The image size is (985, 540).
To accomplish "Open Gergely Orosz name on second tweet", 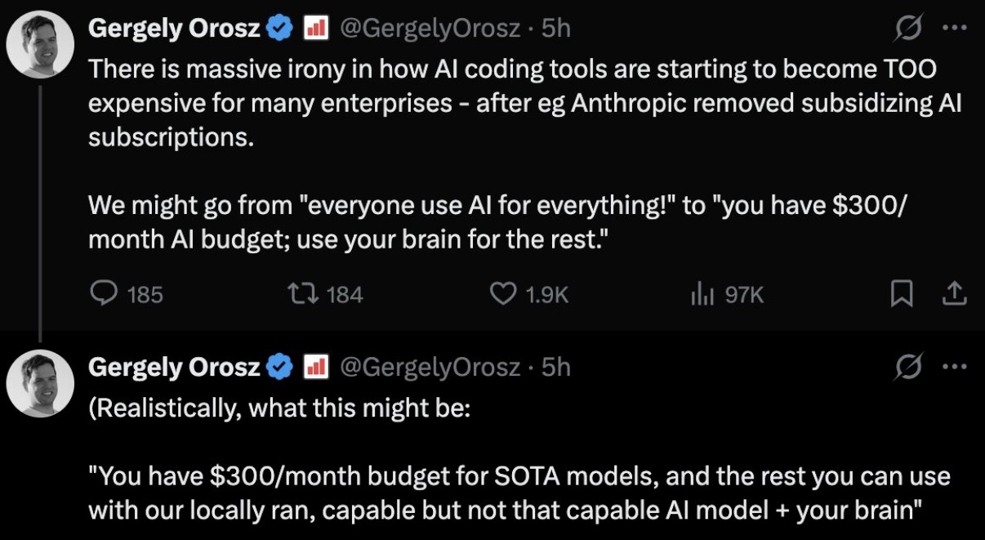I will point(174,368).
